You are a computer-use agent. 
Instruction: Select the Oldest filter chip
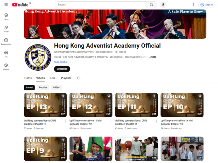57,88
